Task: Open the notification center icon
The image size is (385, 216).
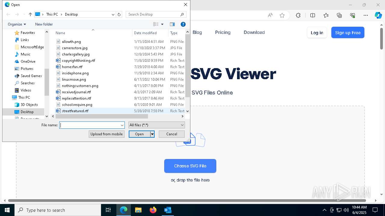Action: (x=375, y=210)
